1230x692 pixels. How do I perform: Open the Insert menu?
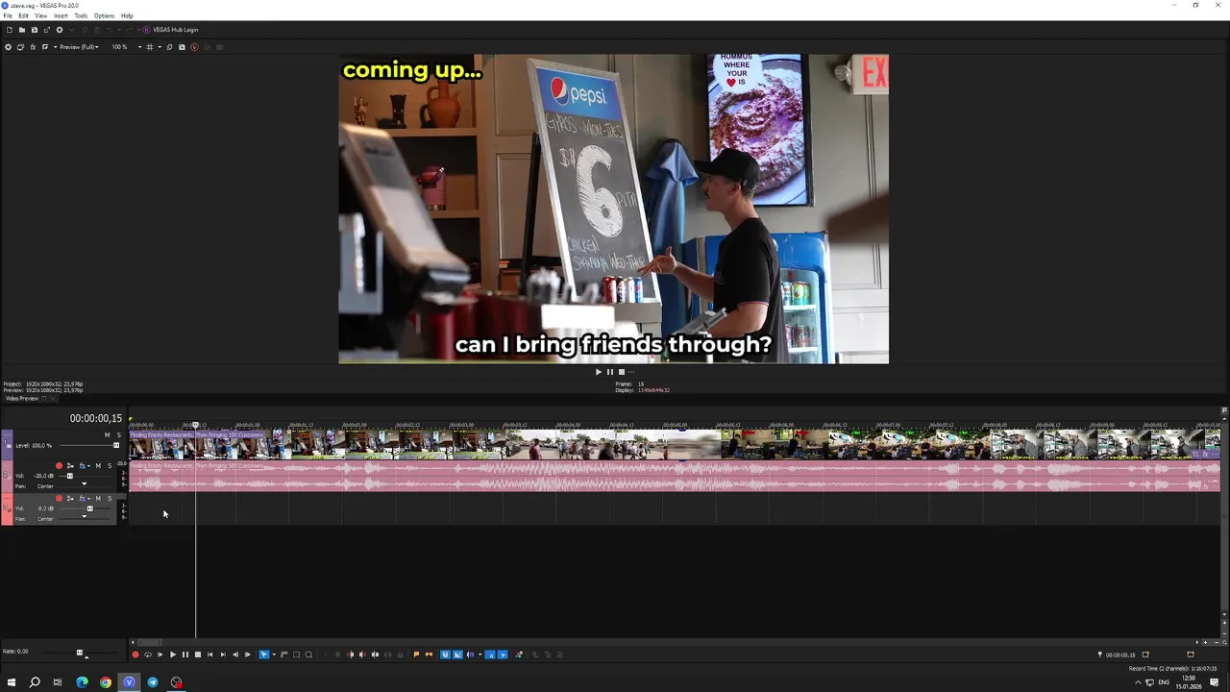click(x=61, y=15)
